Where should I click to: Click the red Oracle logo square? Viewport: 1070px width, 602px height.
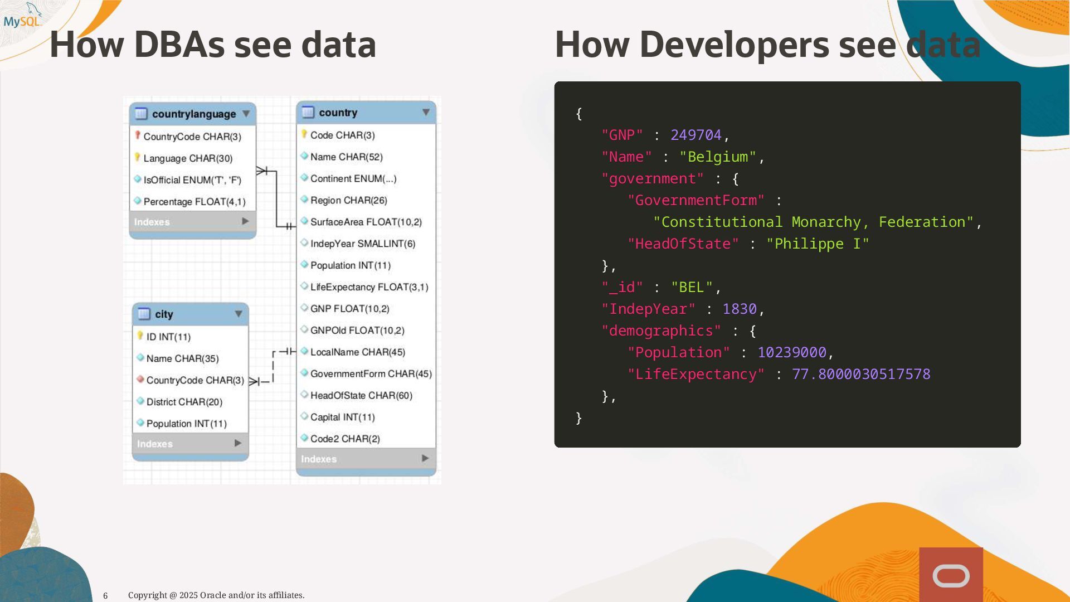(951, 575)
